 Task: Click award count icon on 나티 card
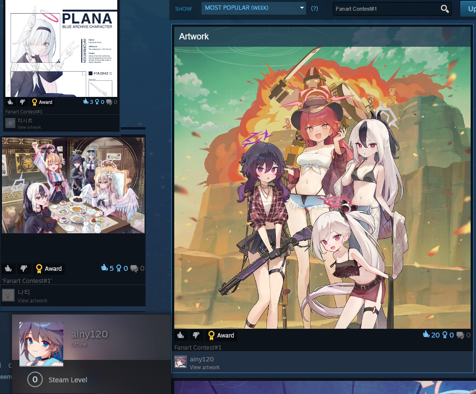pos(119,268)
